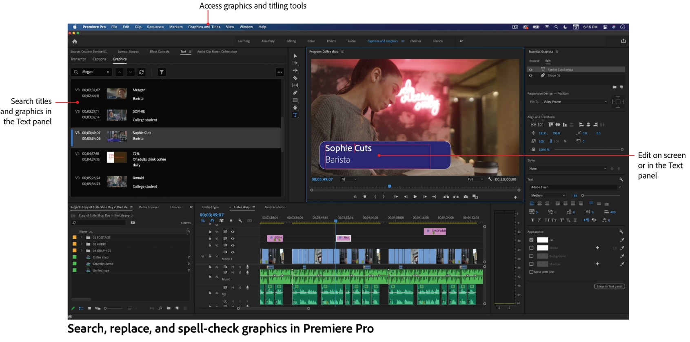Go to next search result arrow

click(x=130, y=72)
